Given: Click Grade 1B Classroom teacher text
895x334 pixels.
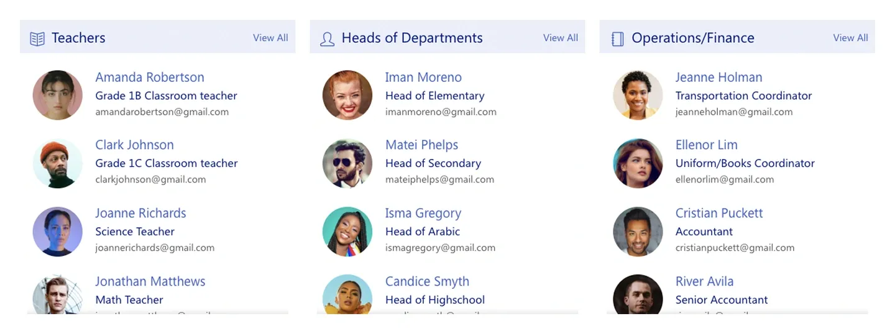Looking at the screenshot, I should click(x=166, y=96).
